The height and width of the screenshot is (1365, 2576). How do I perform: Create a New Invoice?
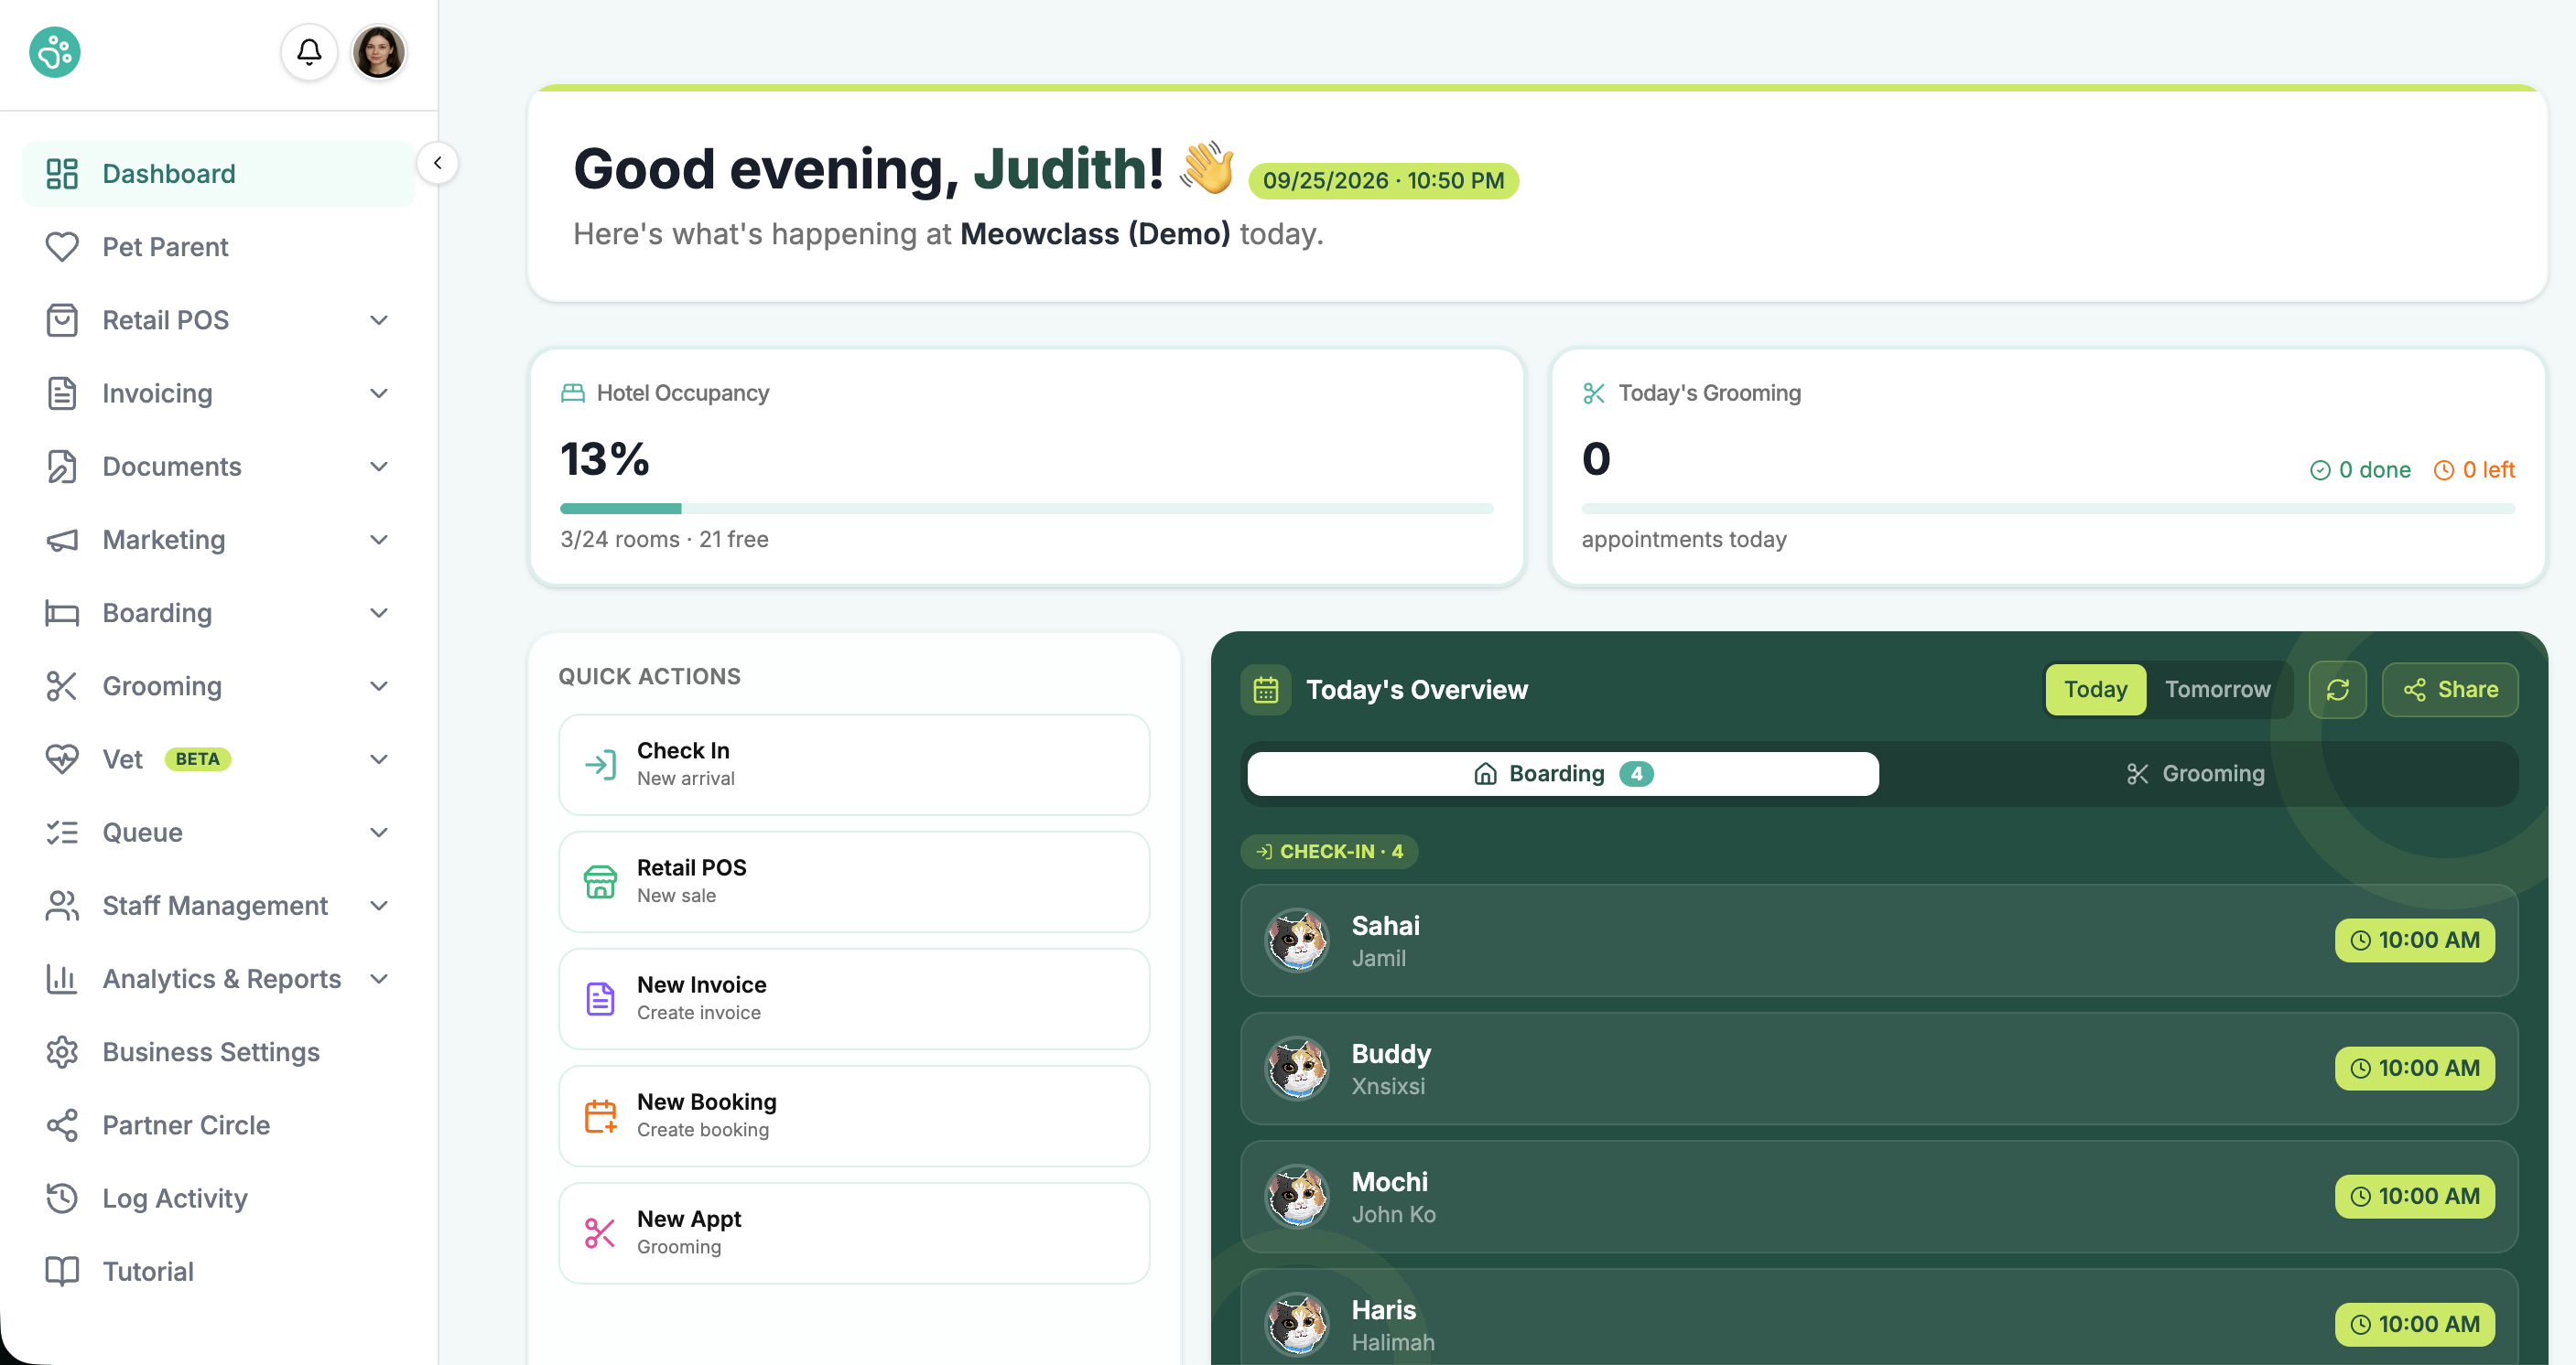coord(854,998)
